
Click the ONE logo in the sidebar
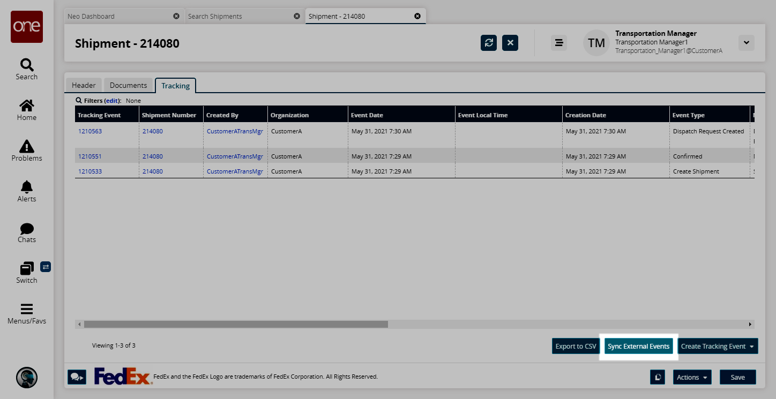coord(27,26)
